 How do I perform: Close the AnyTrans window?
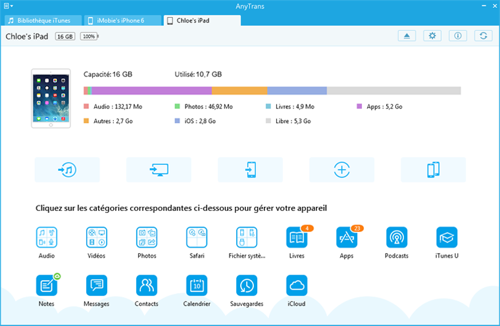pyautogui.click(x=495, y=6)
